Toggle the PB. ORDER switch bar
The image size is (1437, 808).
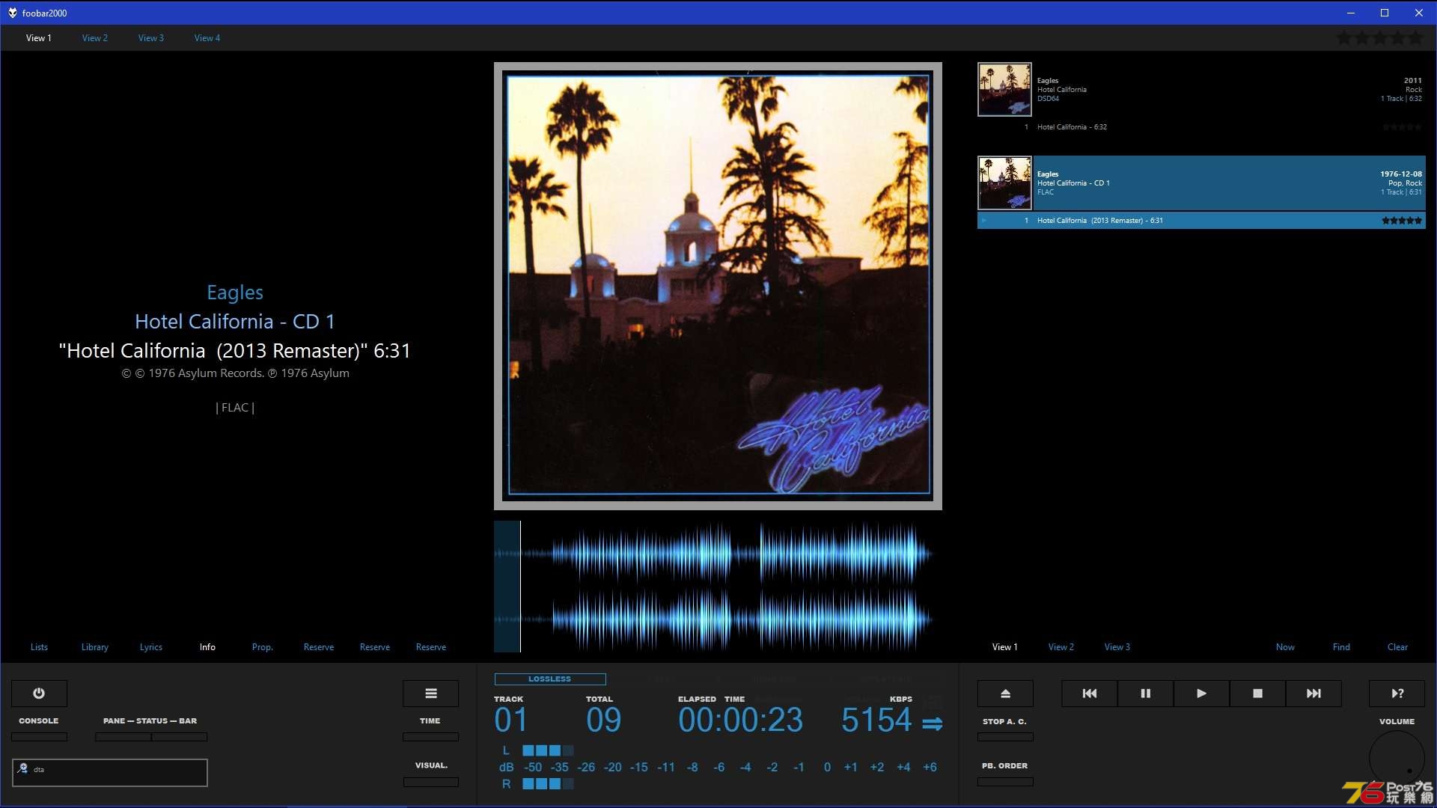tap(1005, 782)
